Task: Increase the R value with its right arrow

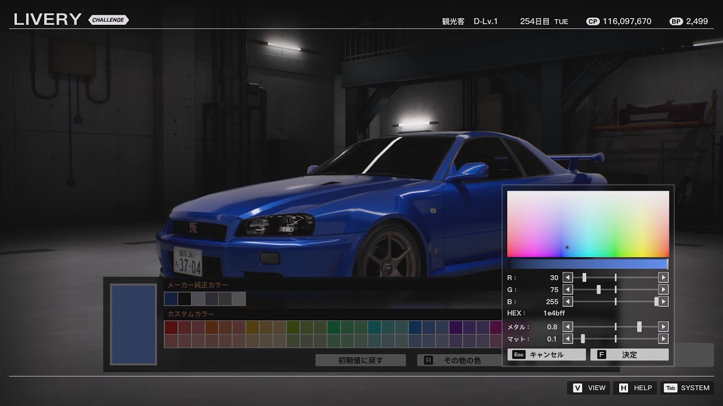Action: pos(663,277)
